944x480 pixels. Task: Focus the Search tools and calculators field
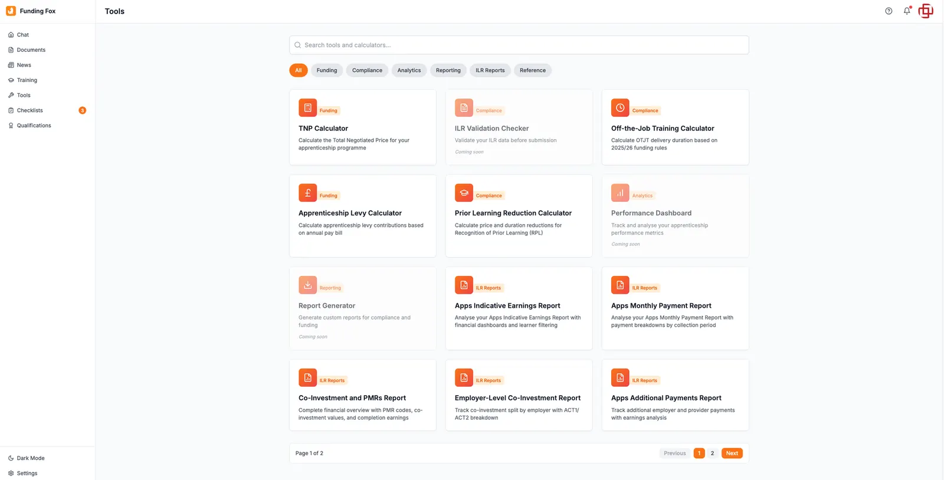tap(519, 45)
